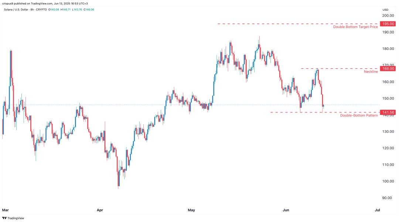Screen dimensions: 399x222
Task: Click the USD currency label on price axis
Action: click(385, 10)
